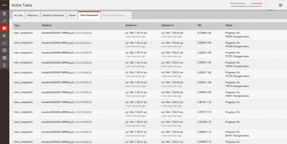Open the user account icon in sidebar
This screenshot has width=287, height=144.
pos(4,65)
